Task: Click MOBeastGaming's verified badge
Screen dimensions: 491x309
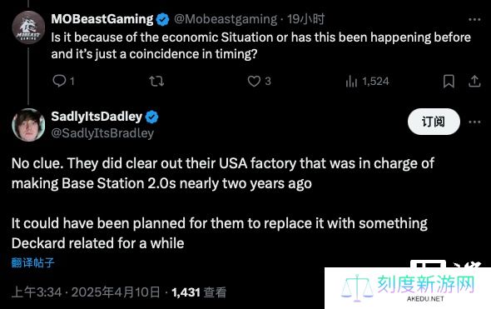Action: point(162,19)
